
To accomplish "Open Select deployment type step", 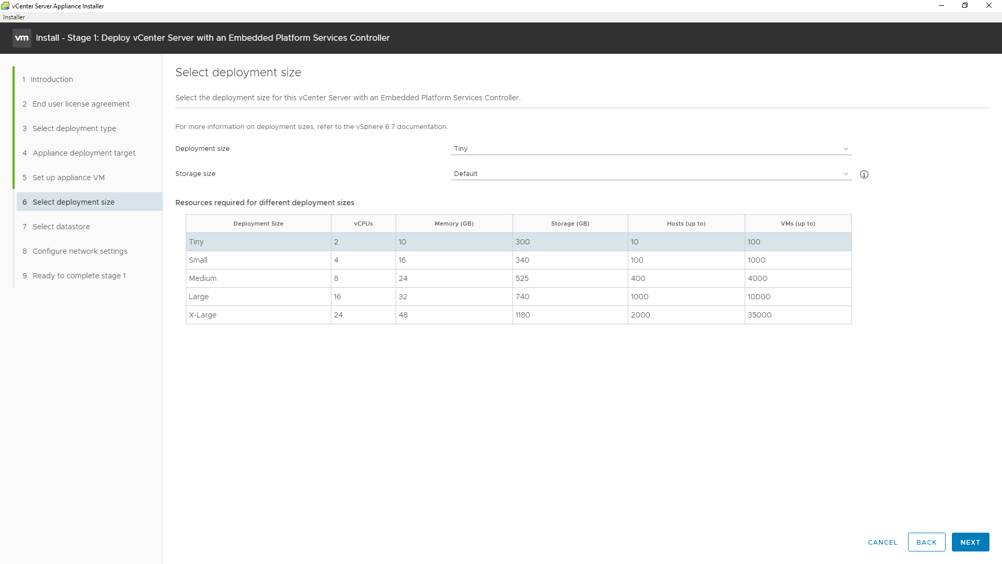I will (74, 128).
